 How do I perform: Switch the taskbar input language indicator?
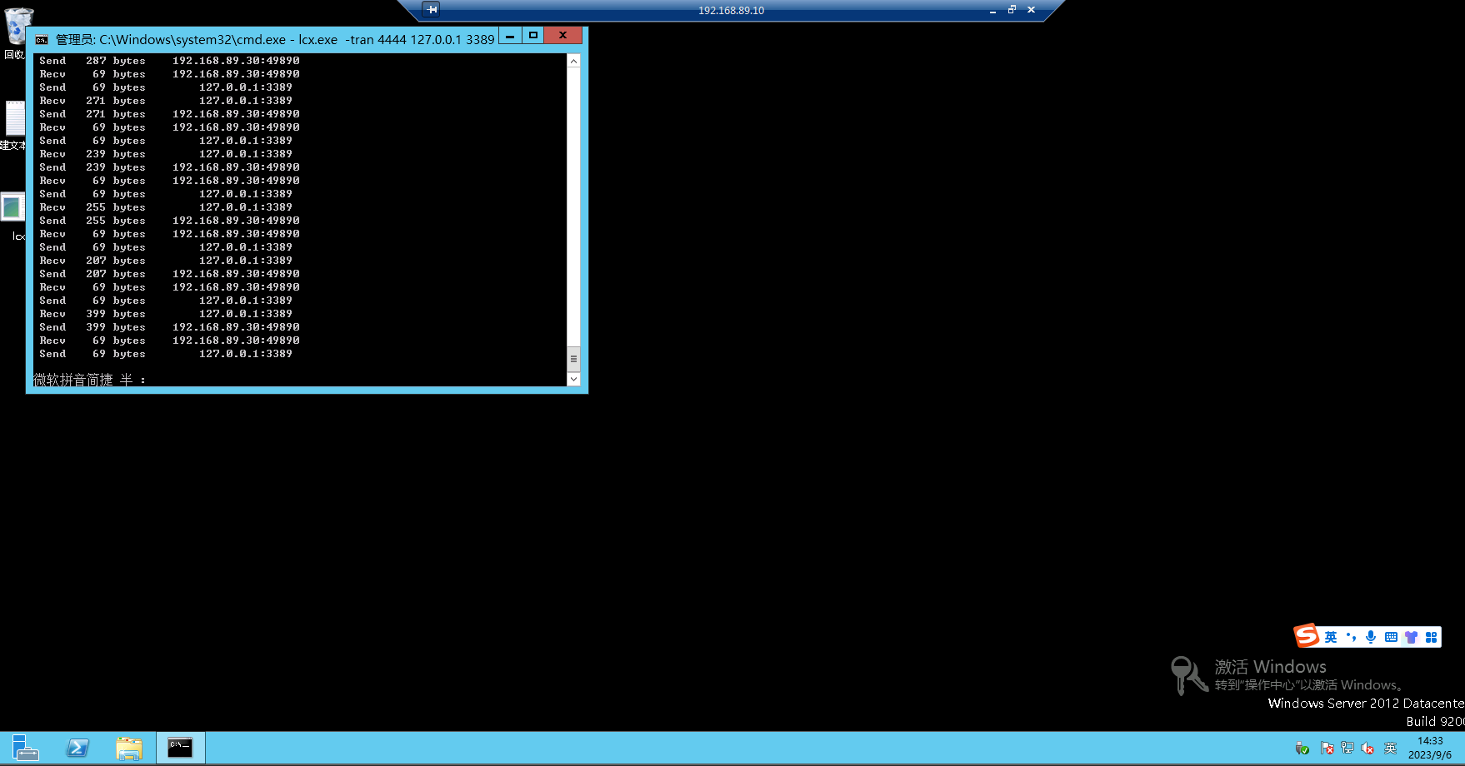(x=1390, y=748)
